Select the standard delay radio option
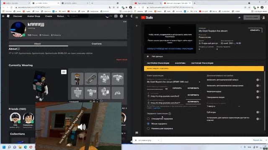Screen dimensions: 268x150 (x=148, y=119)
